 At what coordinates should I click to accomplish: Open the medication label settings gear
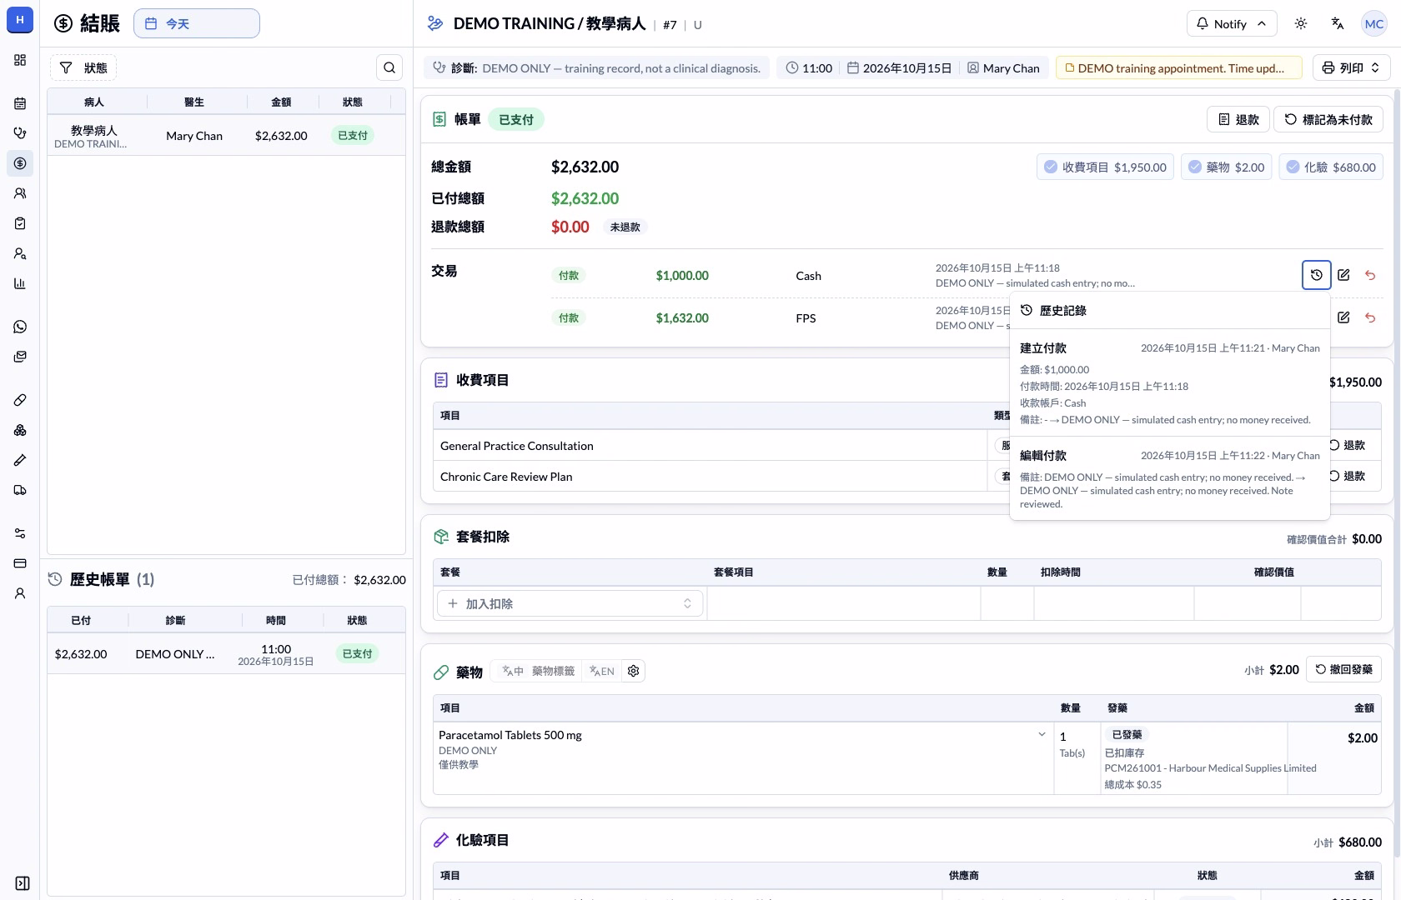click(634, 671)
